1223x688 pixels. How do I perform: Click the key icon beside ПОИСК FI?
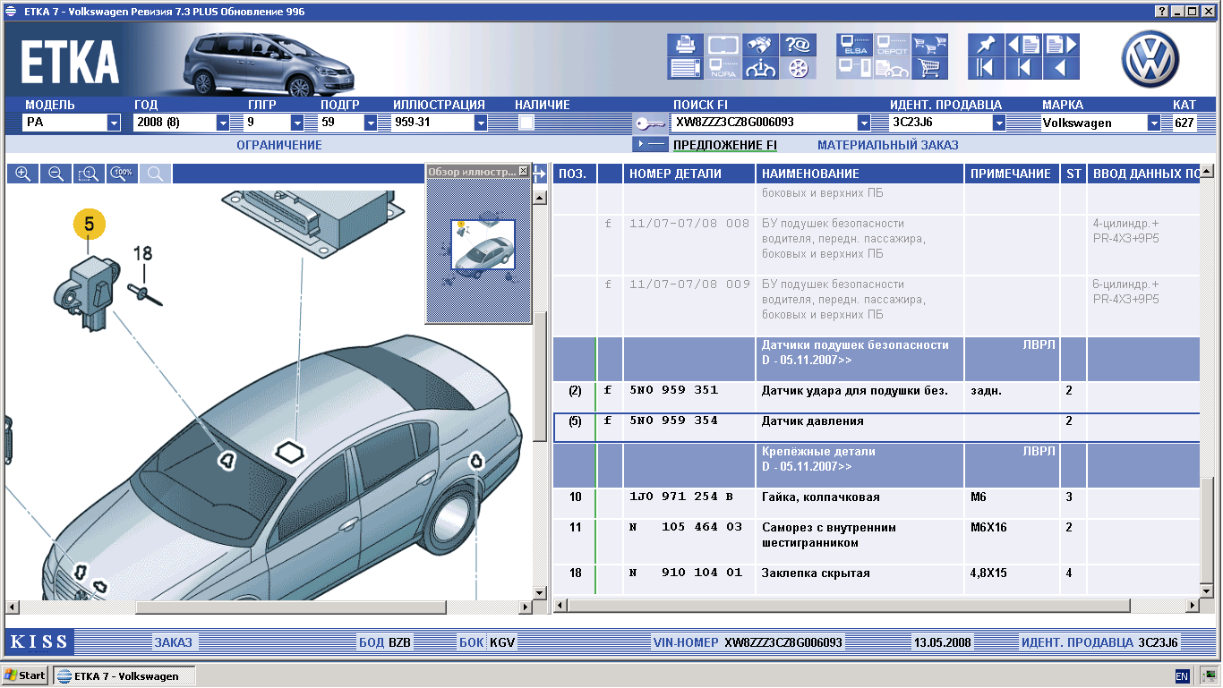649,123
